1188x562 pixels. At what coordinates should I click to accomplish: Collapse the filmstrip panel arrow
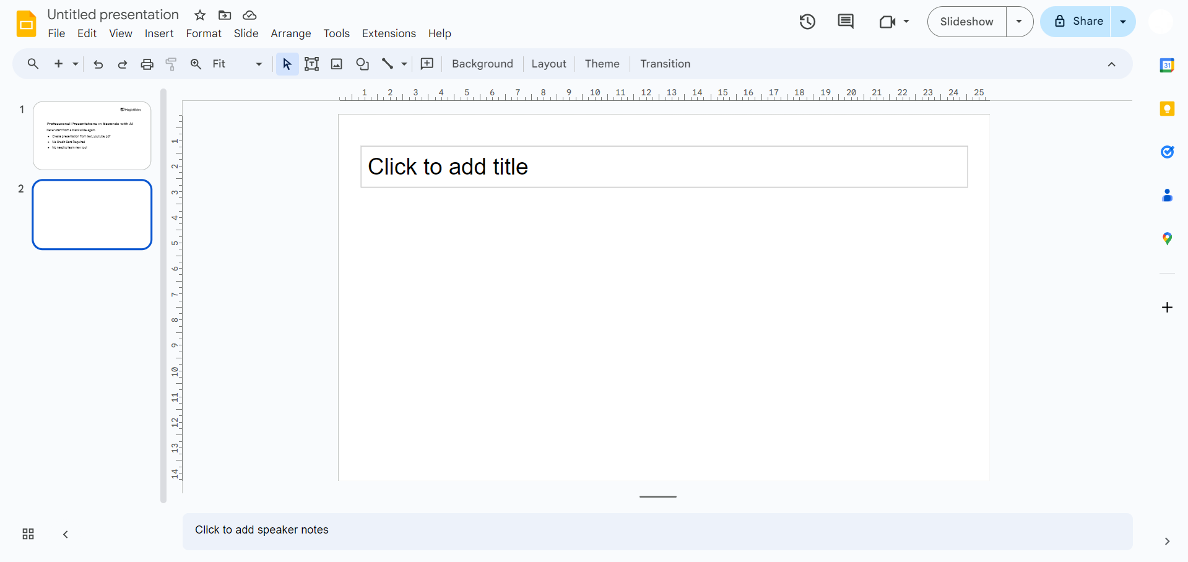[x=66, y=534]
